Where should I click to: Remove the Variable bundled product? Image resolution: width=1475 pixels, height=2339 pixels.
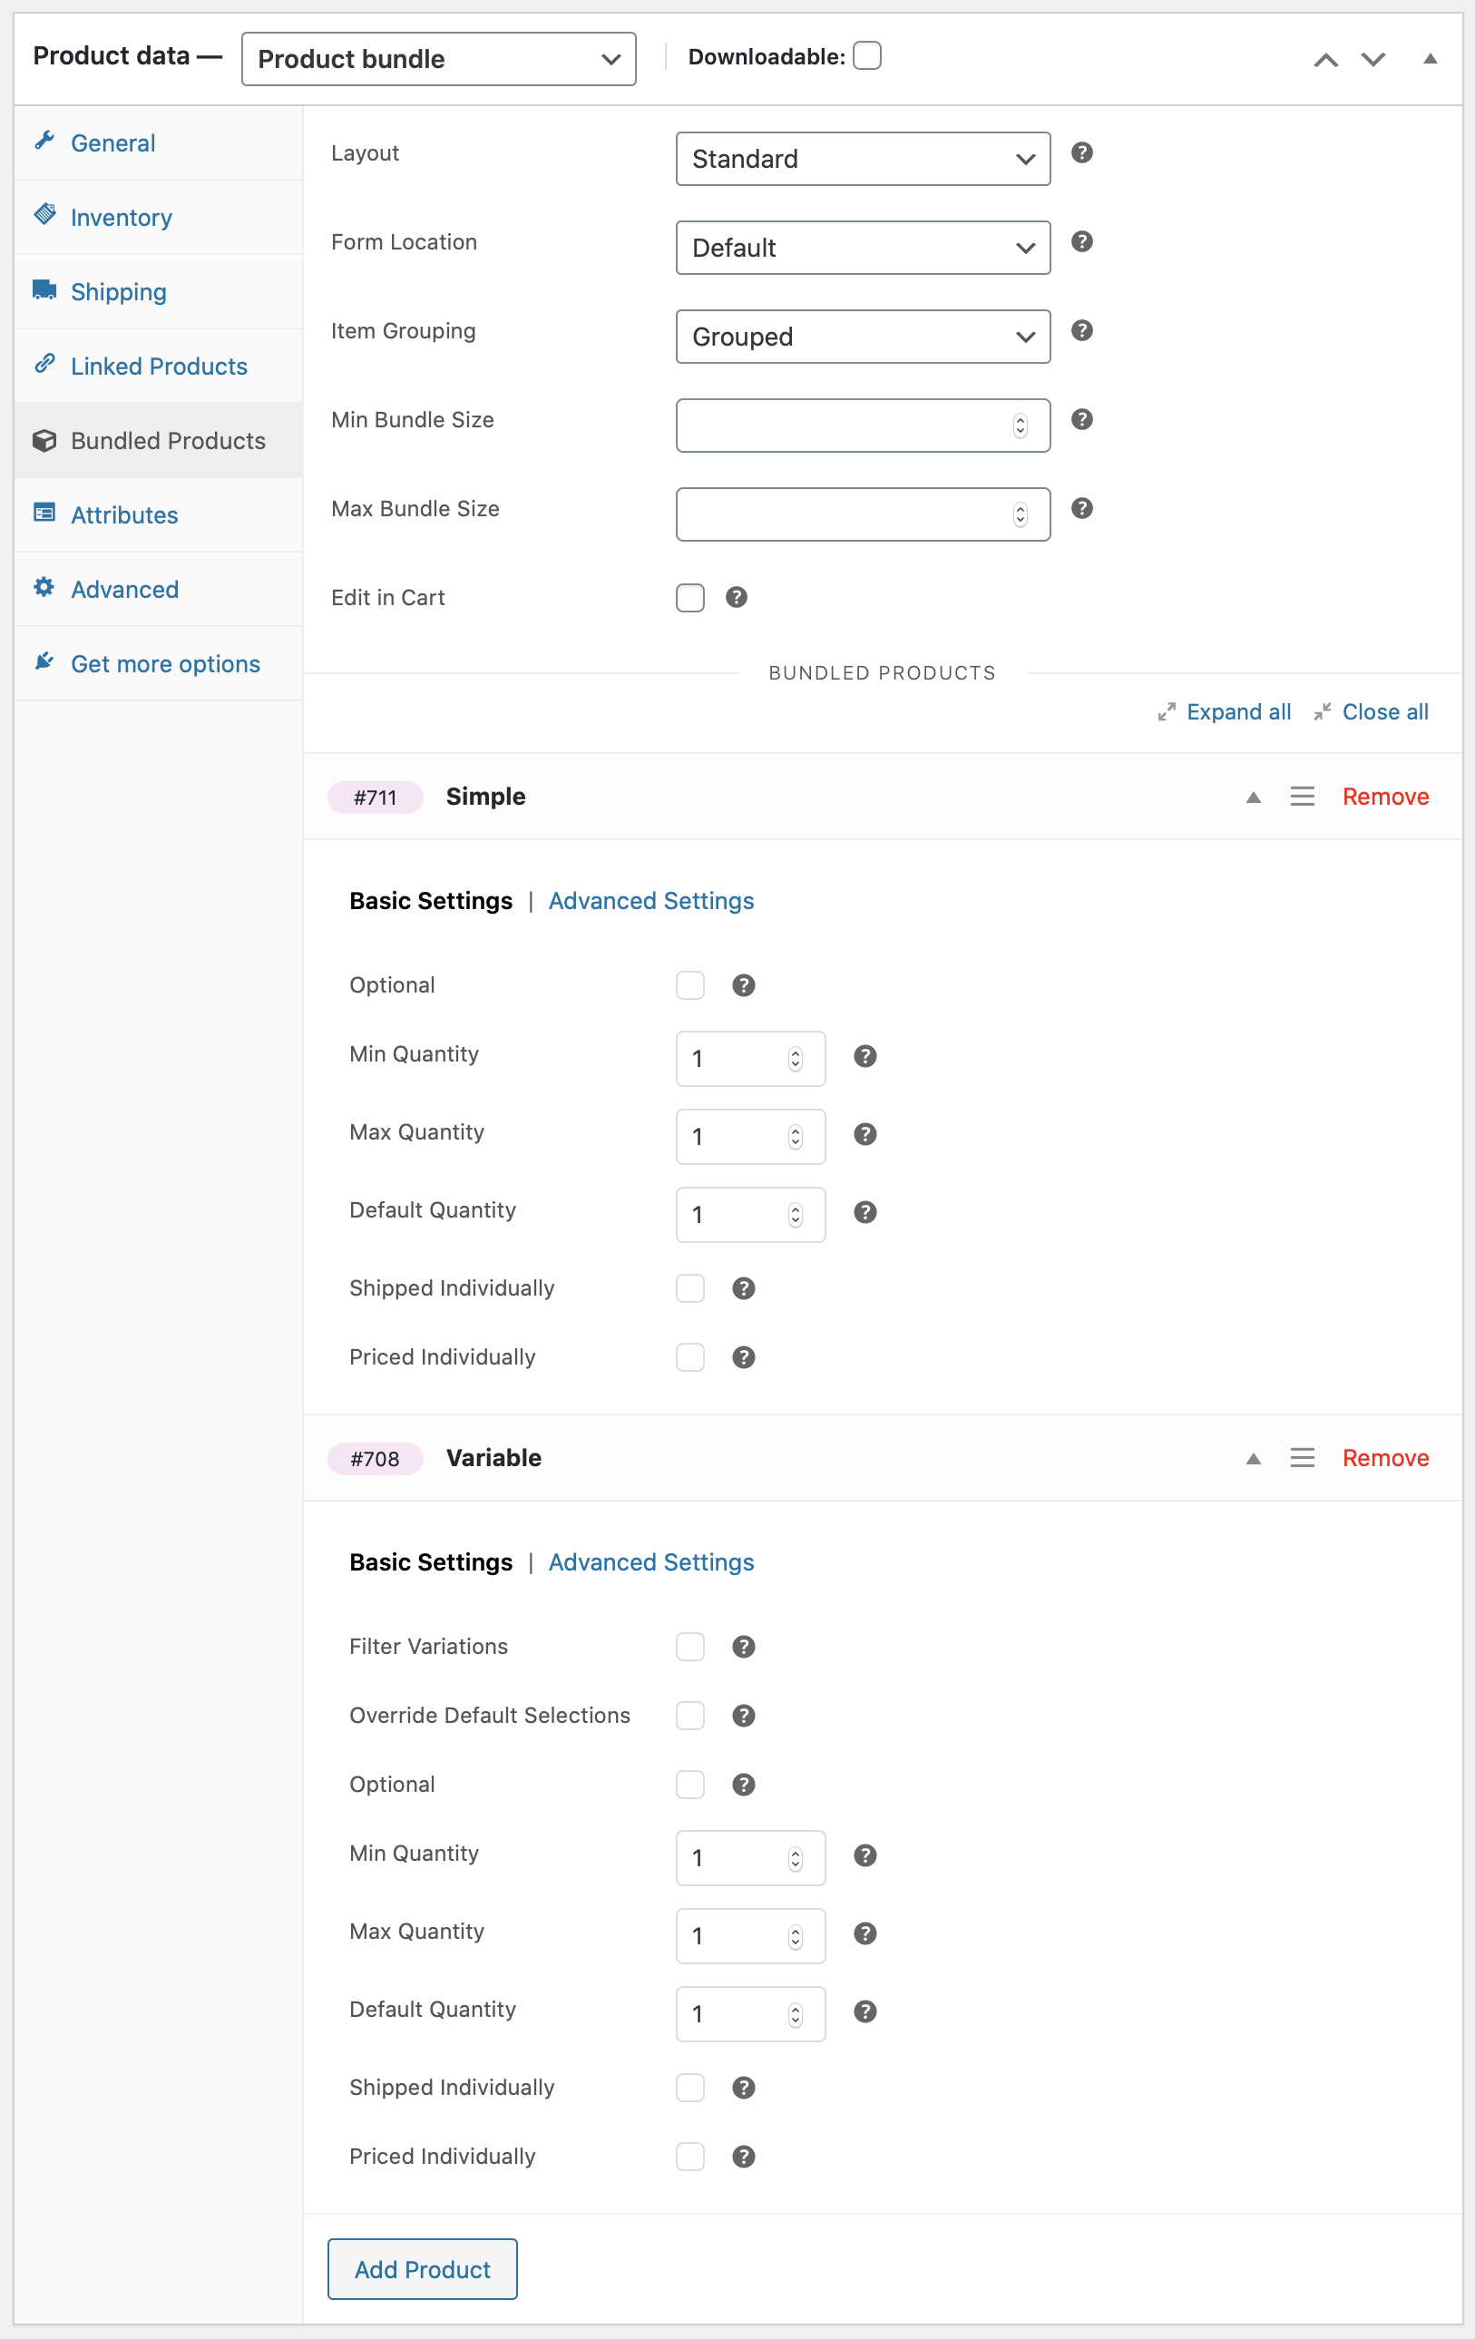pos(1384,1458)
